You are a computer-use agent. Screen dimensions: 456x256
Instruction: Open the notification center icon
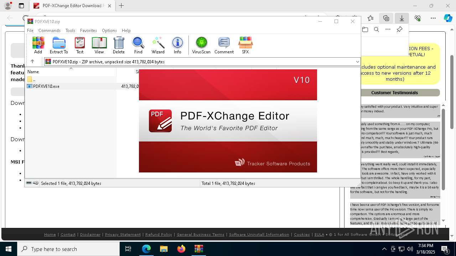[445, 249]
